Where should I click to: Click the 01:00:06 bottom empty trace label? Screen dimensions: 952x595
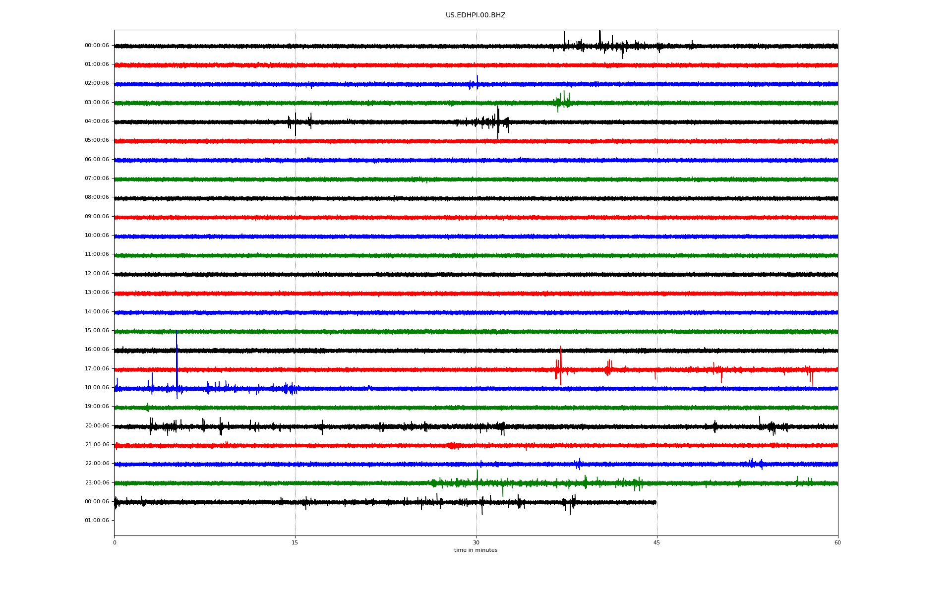(97, 521)
